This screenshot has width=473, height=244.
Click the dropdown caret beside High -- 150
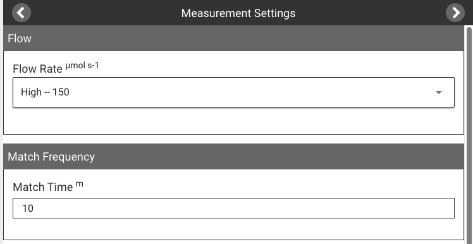click(439, 92)
